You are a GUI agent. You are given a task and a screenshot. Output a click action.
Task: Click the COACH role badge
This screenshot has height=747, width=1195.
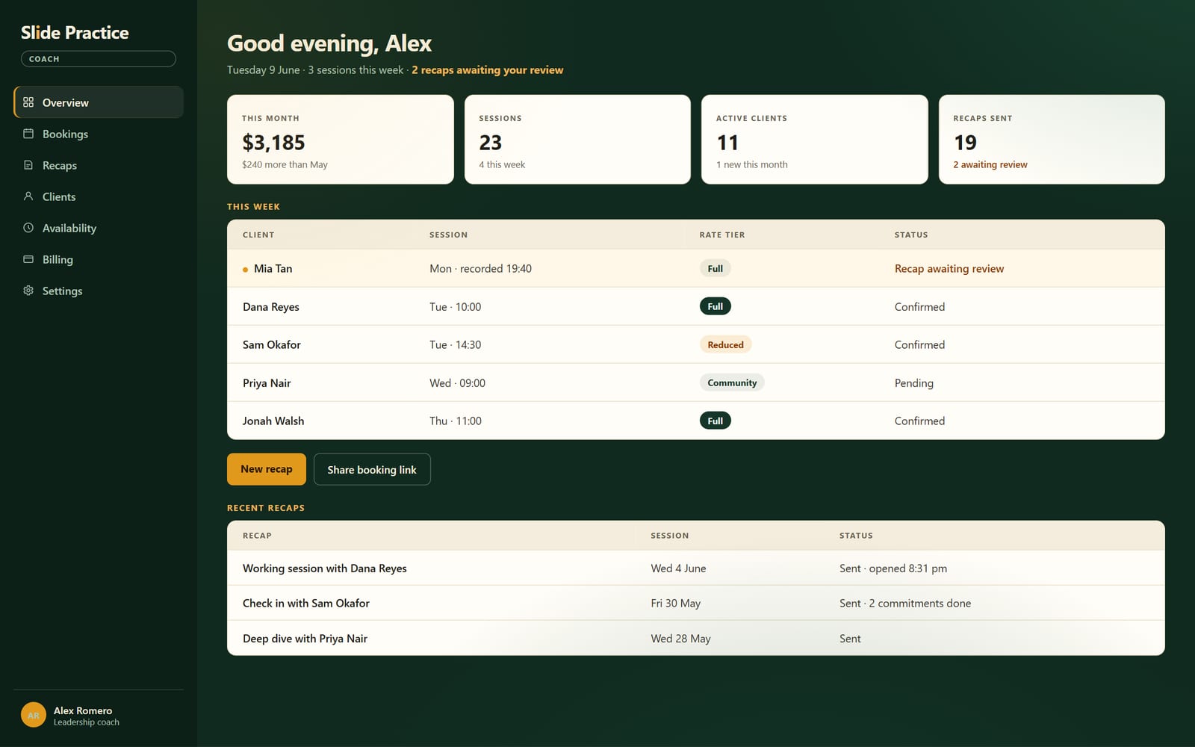[x=99, y=59]
